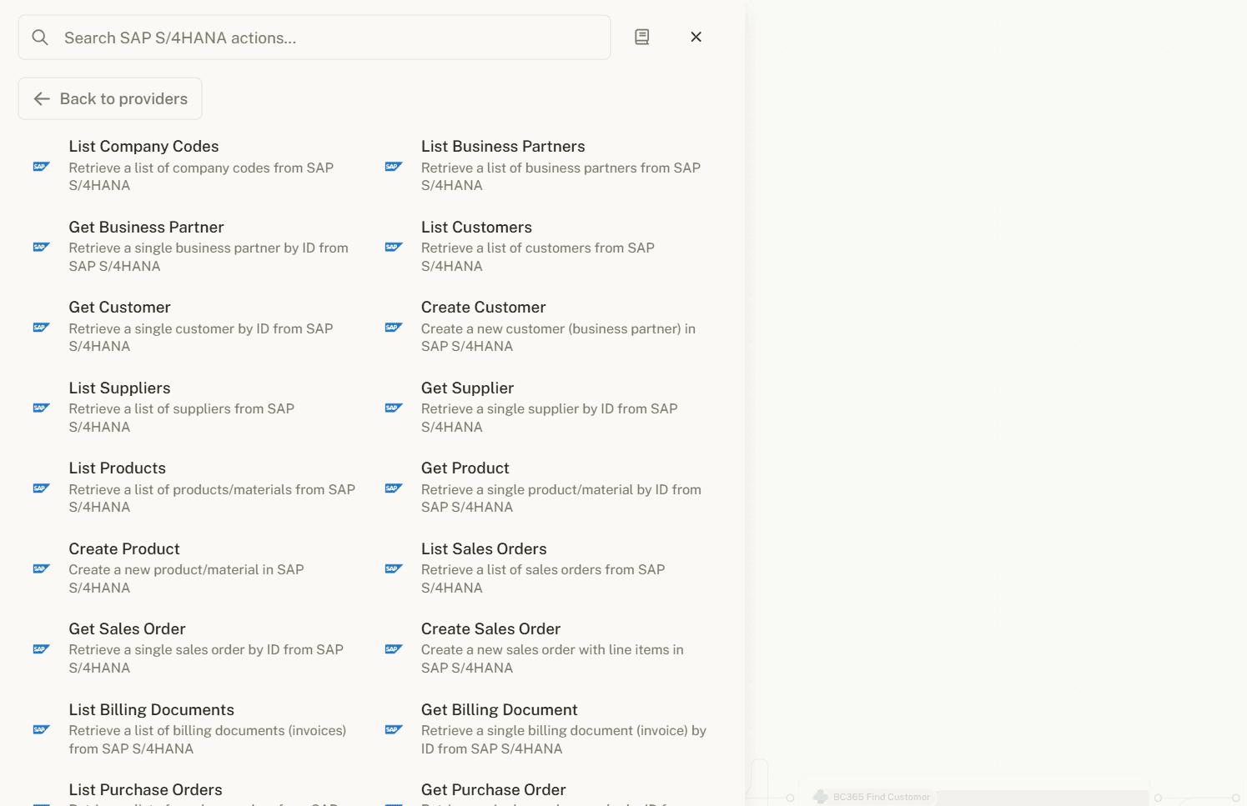Open the Get Sales Order action
Screen dimensions: 1247x806
(x=127, y=628)
